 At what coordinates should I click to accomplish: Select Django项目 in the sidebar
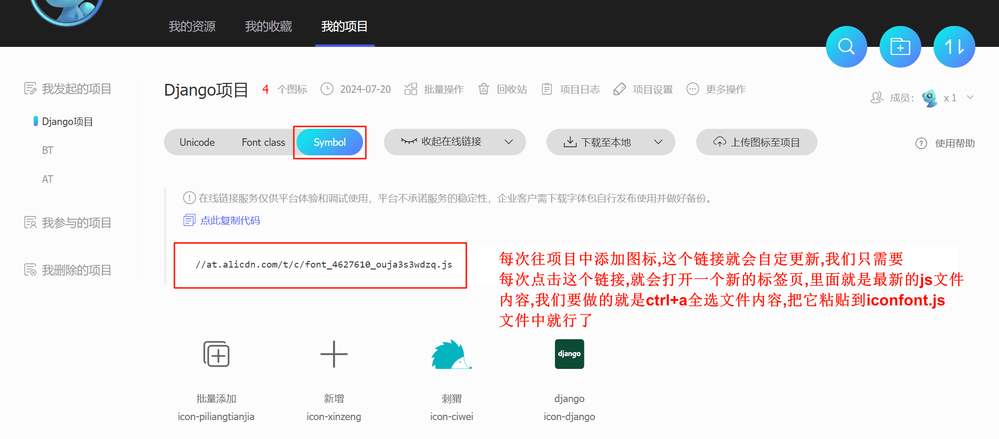point(67,122)
